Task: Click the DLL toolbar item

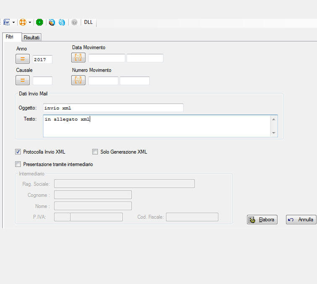Action: click(88, 22)
